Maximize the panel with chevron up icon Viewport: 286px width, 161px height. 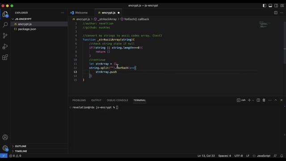click(276, 100)
